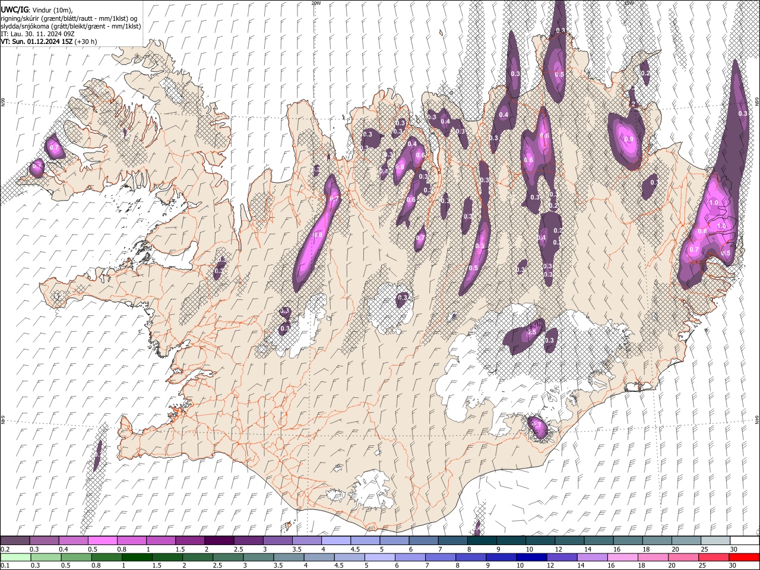Click the bottom legend swatch between 20 and 25
Viewport: 760px width, 570px height.
683,557
